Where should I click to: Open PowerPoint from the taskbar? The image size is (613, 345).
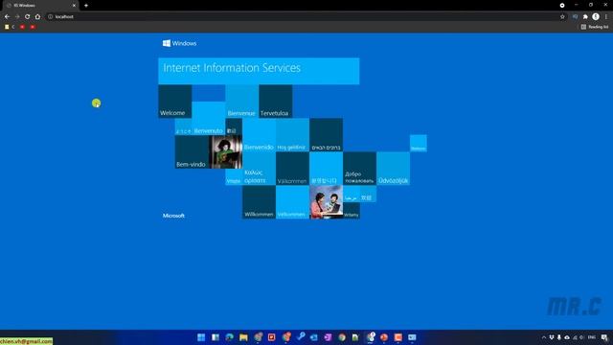click(x=384, y=337)
